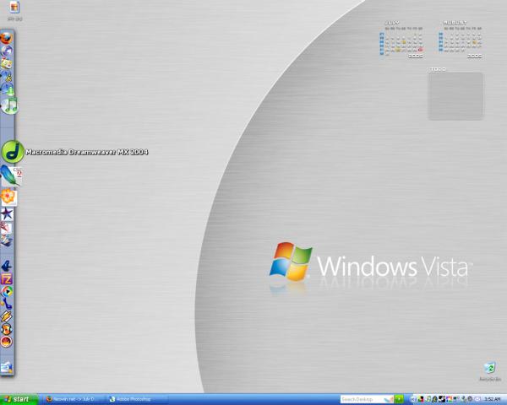Click the Steam tray icon
This screenshot has width=507, height=405.
pos(442,399)
